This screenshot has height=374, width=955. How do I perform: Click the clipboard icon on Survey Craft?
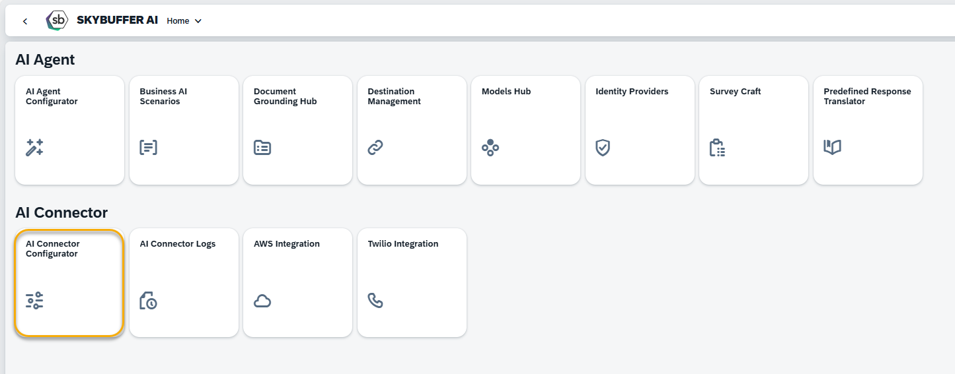point(718,148)
